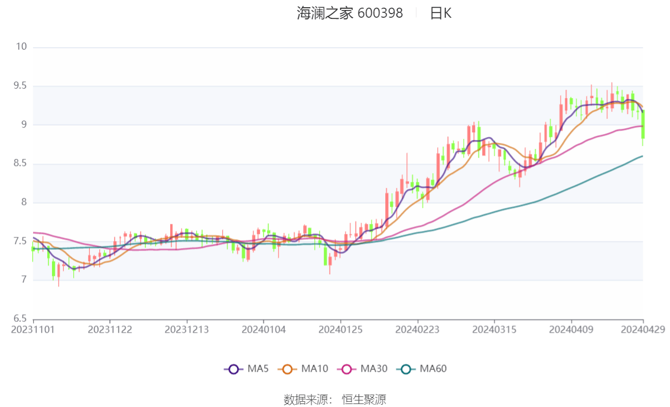Image resolution: width=670 pixels, height=407 pixels.
Task: Click the last large green candlestick
Action: click(643, 125)
